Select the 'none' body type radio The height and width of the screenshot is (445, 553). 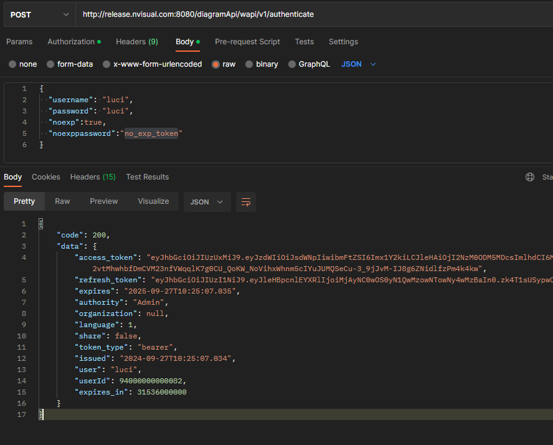(12, 64)
